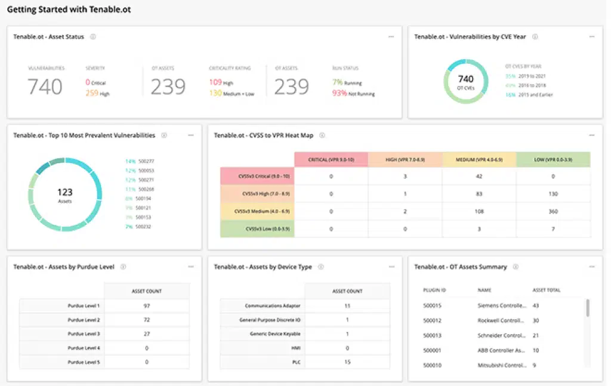Open the ellipsis menu on Vulnerabilities by CVE Year

[x=593, y=36]
